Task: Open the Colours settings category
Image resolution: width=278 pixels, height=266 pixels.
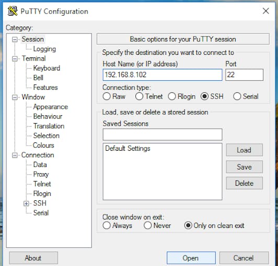Action: pos(43,146)
